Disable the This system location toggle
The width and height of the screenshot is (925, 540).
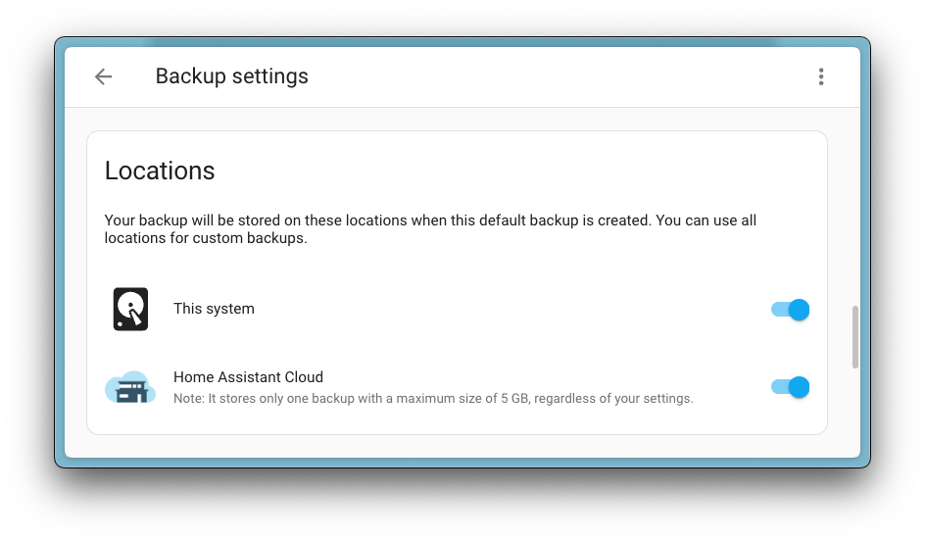point(791,310)
